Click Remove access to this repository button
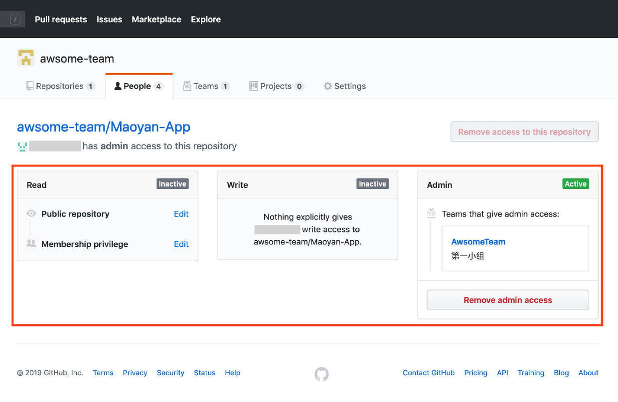This screenshot has width=618, height=402. pos(524,132)
